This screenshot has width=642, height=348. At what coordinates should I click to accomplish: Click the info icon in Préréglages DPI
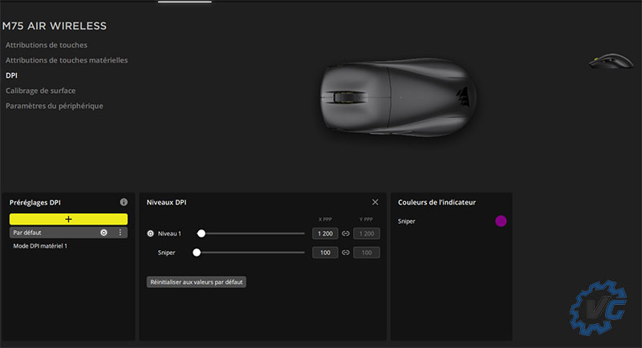click(x=124, y=203)
